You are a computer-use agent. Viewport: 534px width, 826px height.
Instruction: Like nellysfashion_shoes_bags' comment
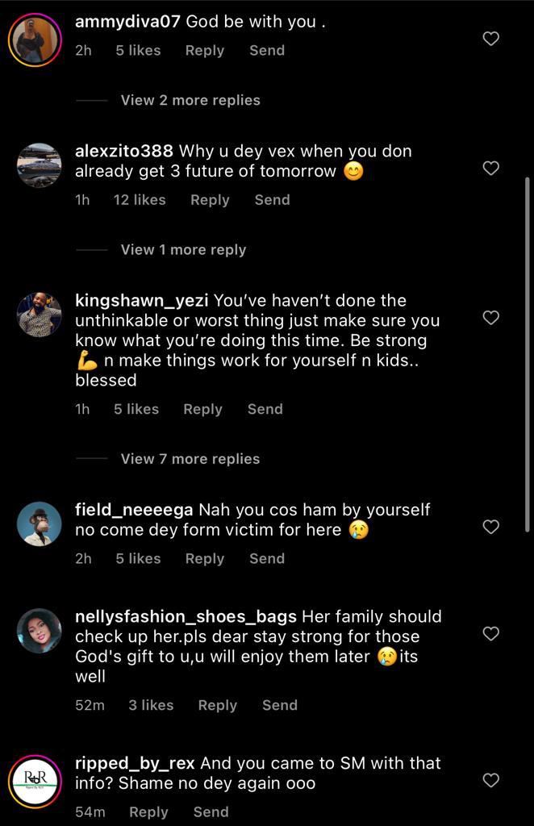490,634
